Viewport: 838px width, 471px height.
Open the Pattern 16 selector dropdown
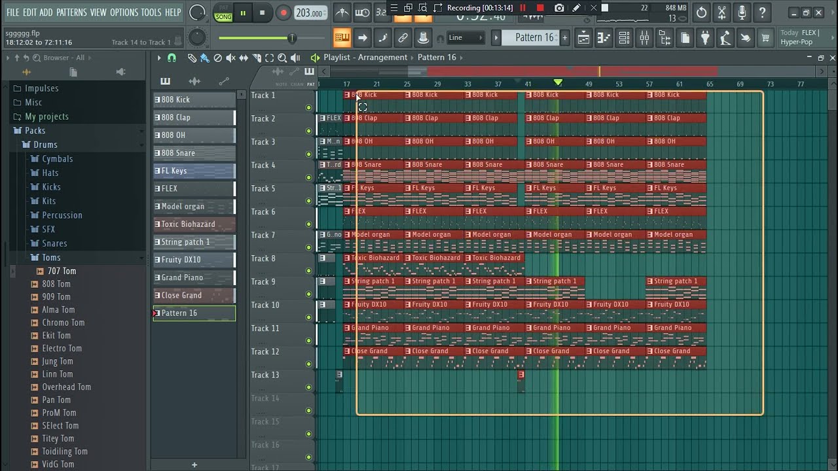click(x=534, y=38)
